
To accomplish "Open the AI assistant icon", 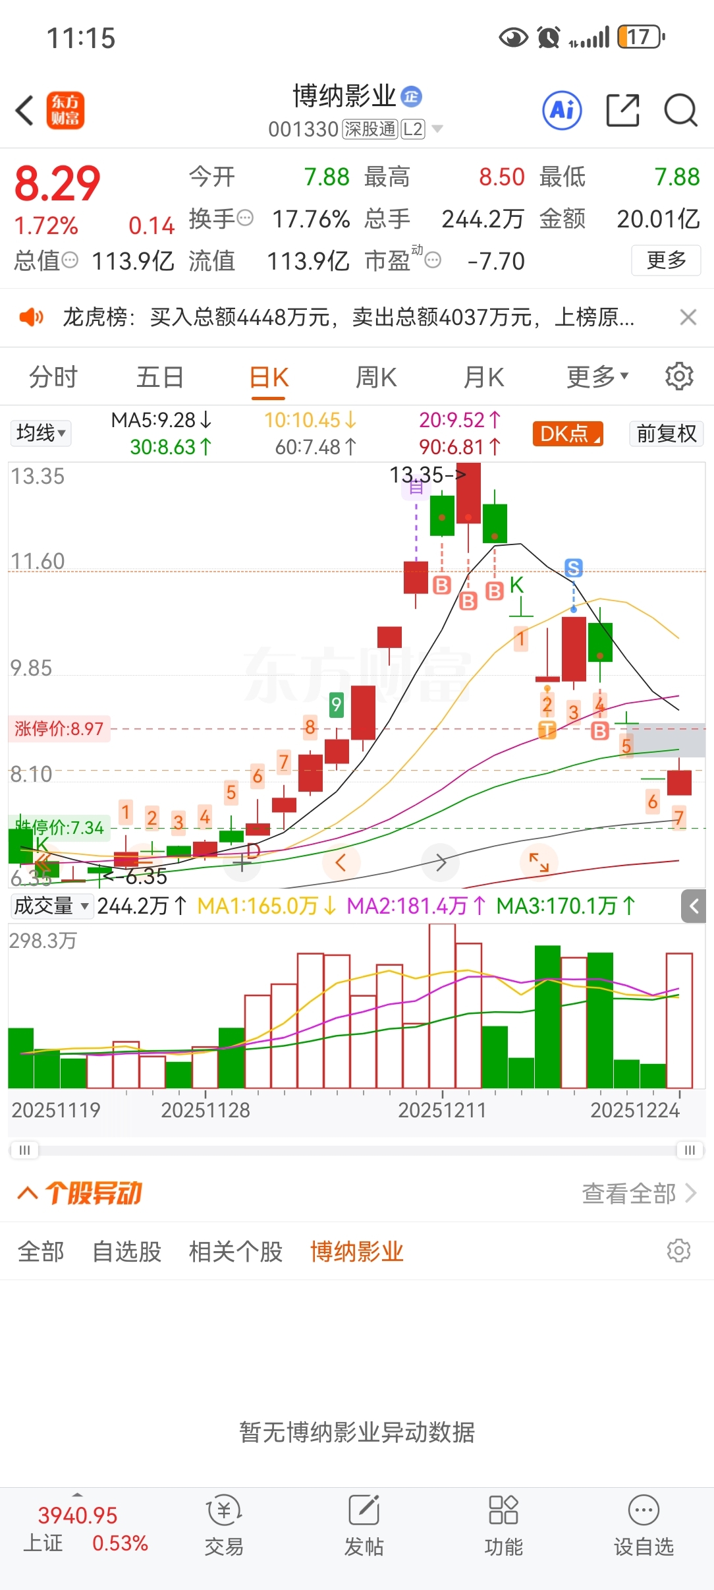I will tap(562, 110).
